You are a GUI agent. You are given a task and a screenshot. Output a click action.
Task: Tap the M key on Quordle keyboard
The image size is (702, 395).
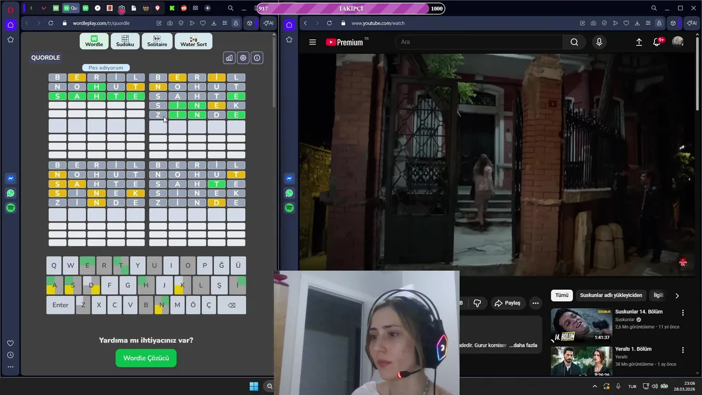tap(177, 305)
